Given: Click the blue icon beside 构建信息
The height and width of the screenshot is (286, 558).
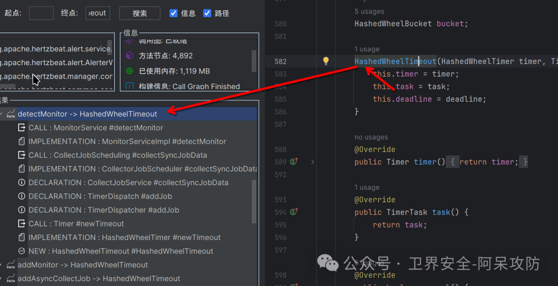Looking at the screenshot, I should [x=130, y=86].
